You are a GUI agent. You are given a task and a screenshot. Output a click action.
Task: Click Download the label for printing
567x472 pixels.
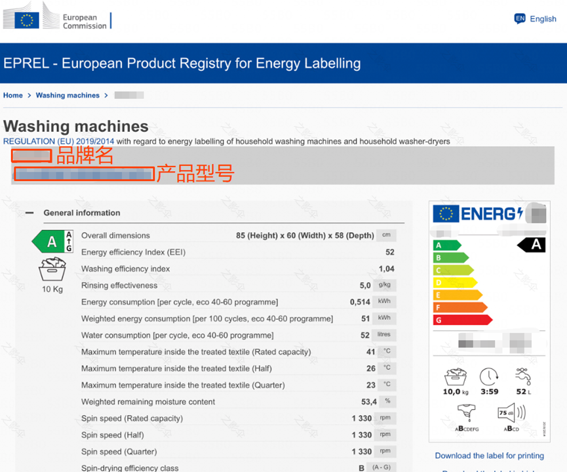coord(489,455)
